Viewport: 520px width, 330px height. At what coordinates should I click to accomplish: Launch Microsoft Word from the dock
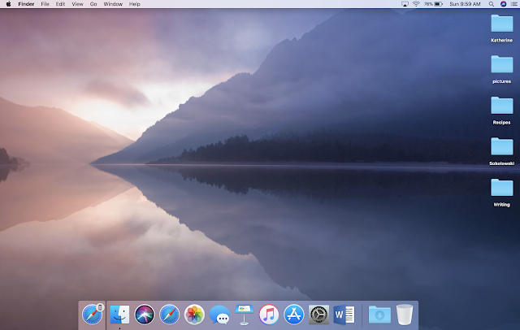coord(344,315)
